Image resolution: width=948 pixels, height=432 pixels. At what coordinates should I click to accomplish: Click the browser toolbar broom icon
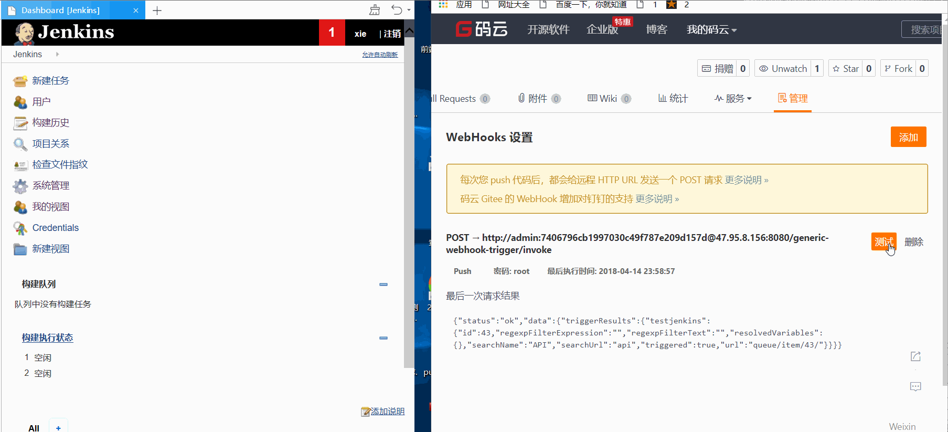(375, 10)
